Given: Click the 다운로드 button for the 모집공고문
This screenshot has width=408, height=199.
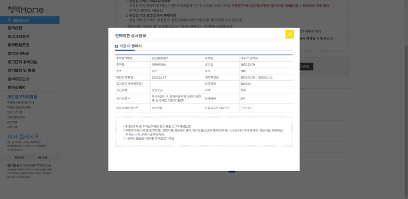Looking at the screenshot, I should pos(247,108).
